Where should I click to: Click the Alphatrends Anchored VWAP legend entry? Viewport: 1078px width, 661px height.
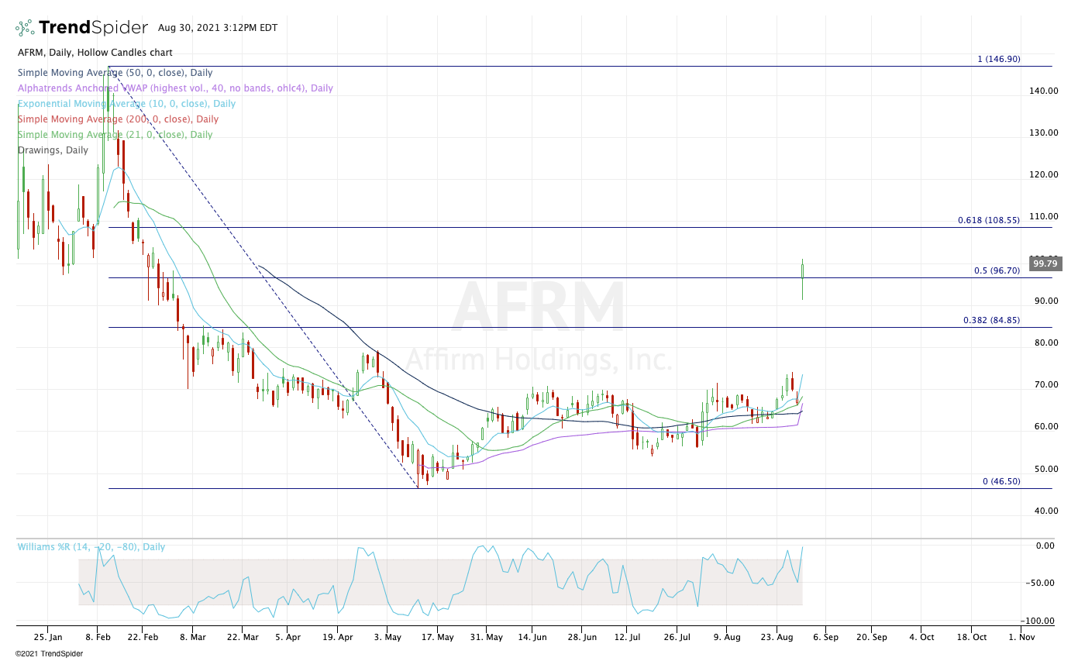pyautogui.click(x=175, y=88)
